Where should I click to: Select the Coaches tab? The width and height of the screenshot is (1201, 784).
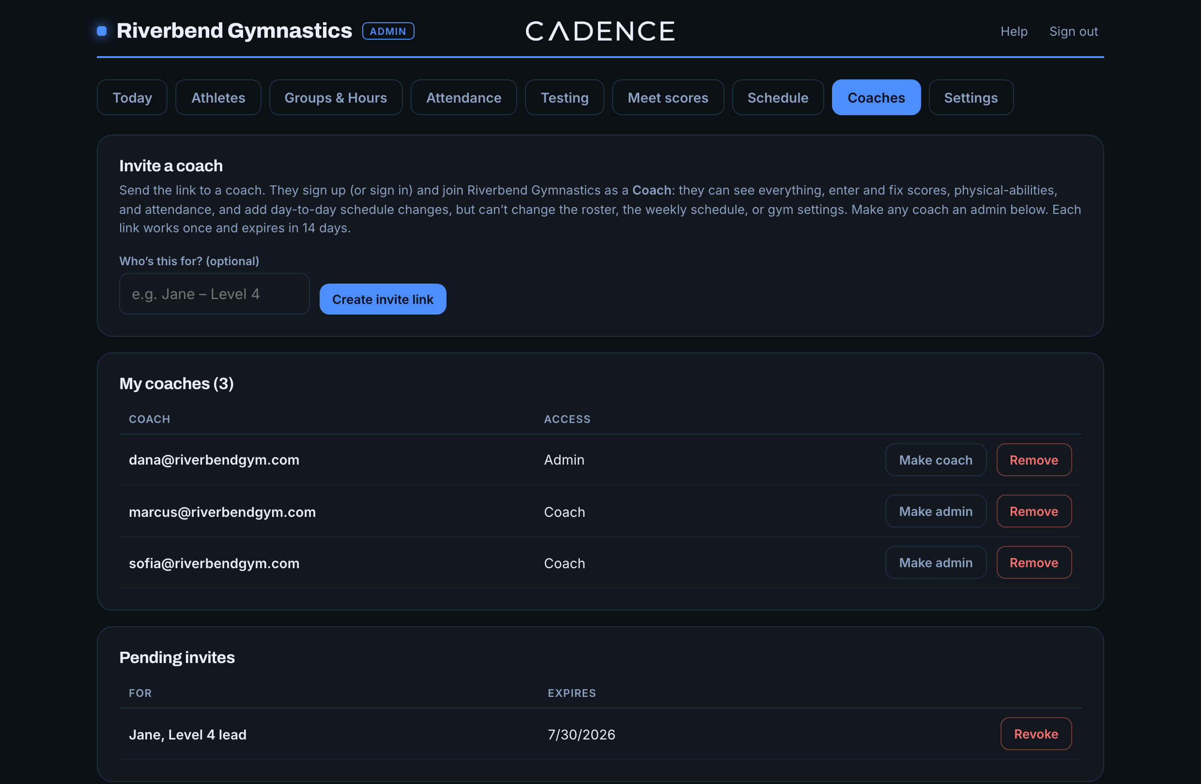876,97
